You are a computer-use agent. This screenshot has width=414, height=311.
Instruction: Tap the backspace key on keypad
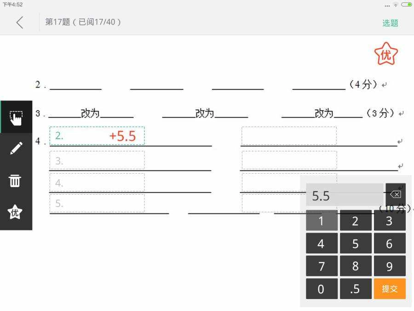(396, 194)
